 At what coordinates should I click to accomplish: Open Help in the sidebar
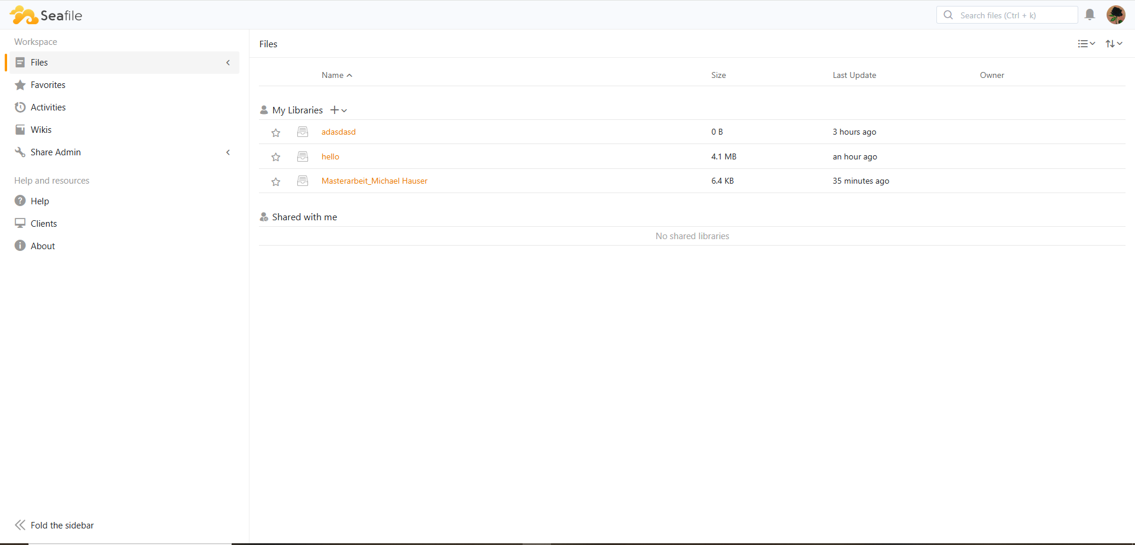point(124,201)
